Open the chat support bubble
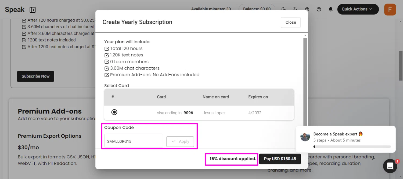This screenshot has width=403, height=179. (390, 166)
